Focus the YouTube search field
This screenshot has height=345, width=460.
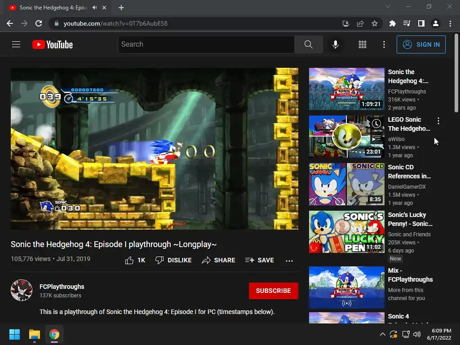(206, 44)
